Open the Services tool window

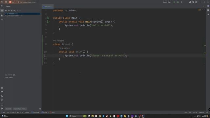point(2,88)
